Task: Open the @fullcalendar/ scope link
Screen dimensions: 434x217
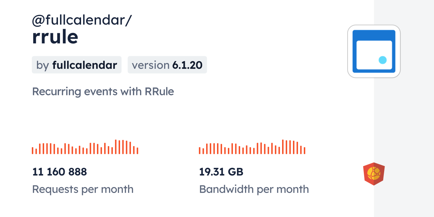Action: pos(82,20)
